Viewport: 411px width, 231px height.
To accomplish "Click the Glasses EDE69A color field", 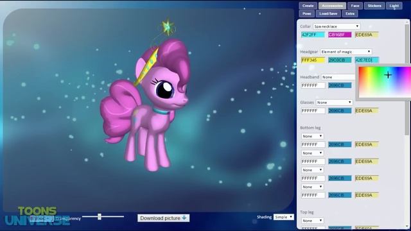I will 367,111.
